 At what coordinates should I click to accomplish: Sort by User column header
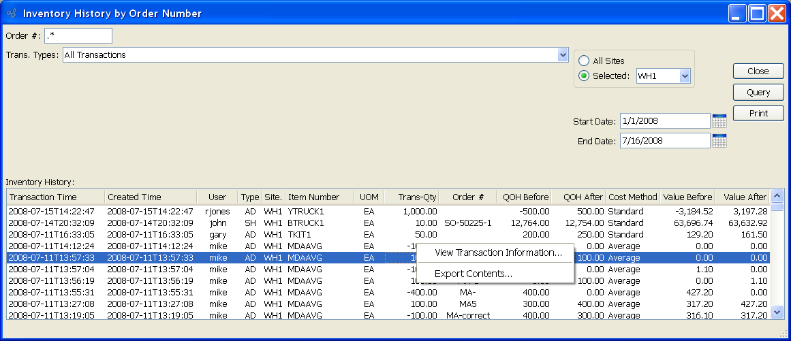tap(217, 197)
